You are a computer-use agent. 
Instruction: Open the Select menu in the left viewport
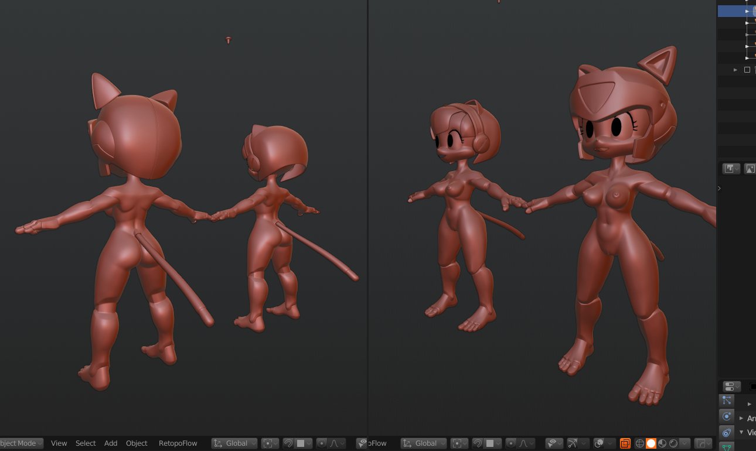(86, 443)
